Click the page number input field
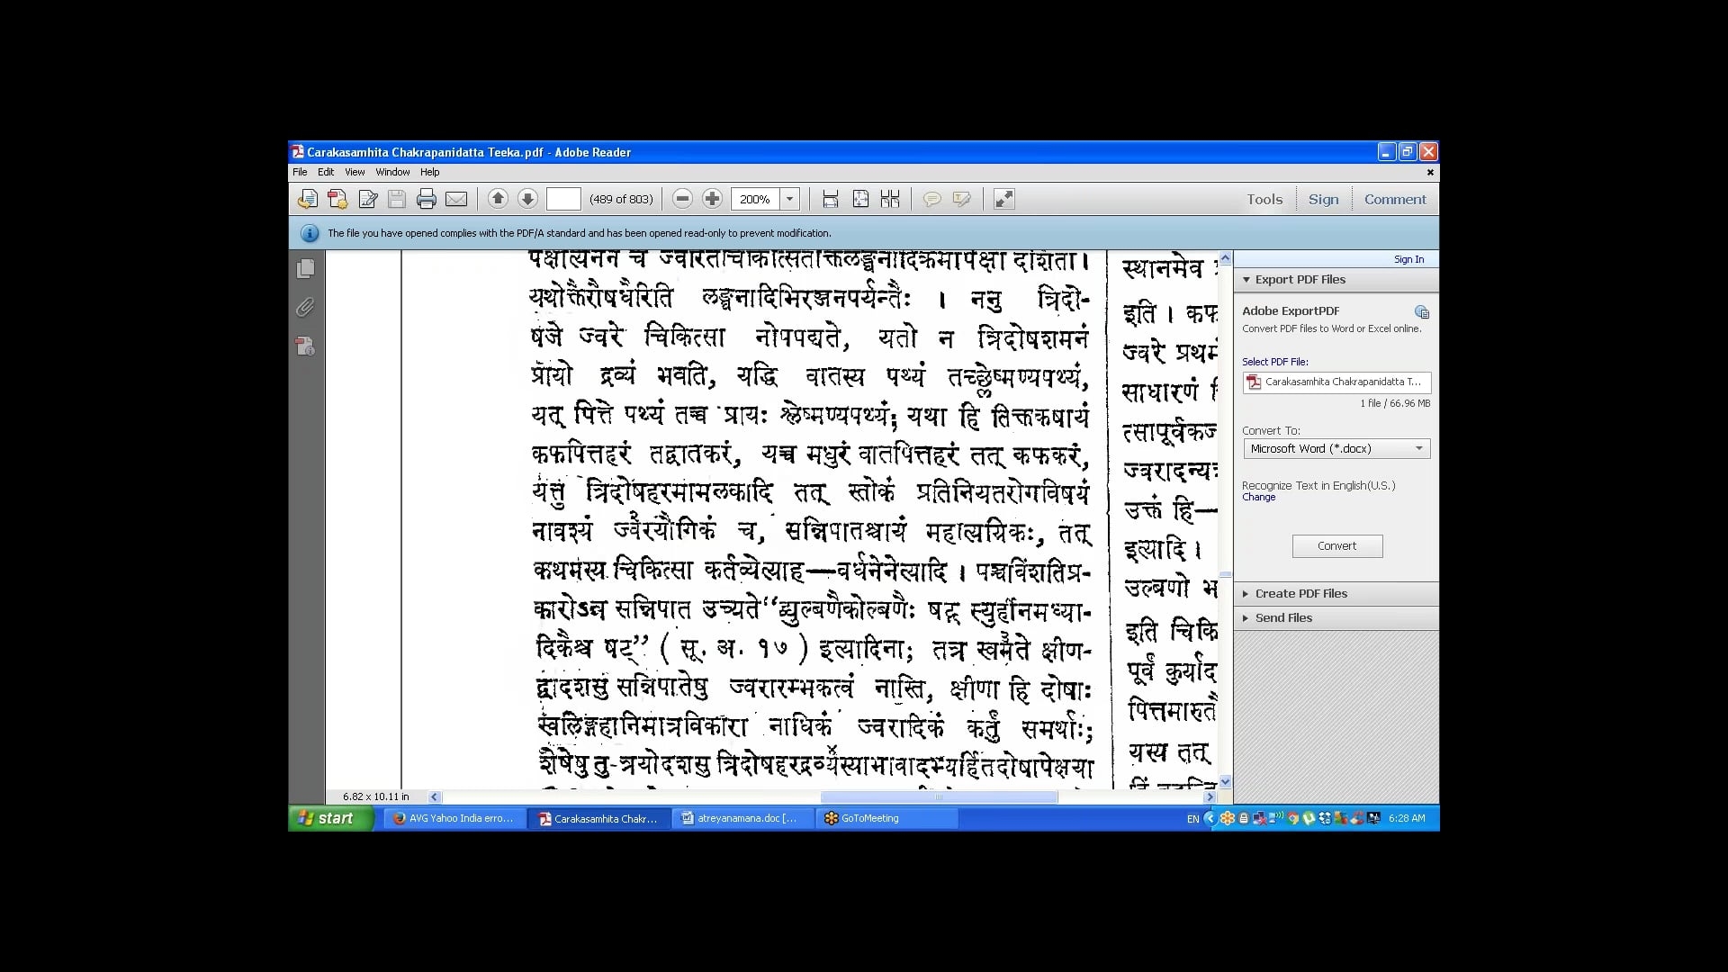 tap(563, 199)
